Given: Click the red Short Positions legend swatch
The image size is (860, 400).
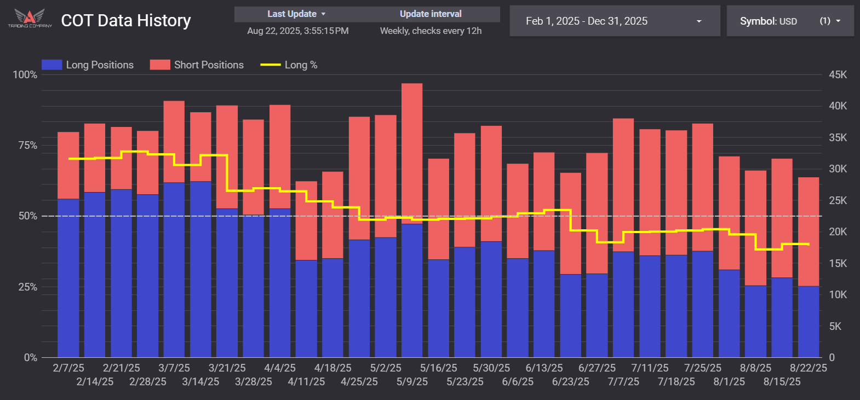Looking at the screenshot, I should coord(160,65).
